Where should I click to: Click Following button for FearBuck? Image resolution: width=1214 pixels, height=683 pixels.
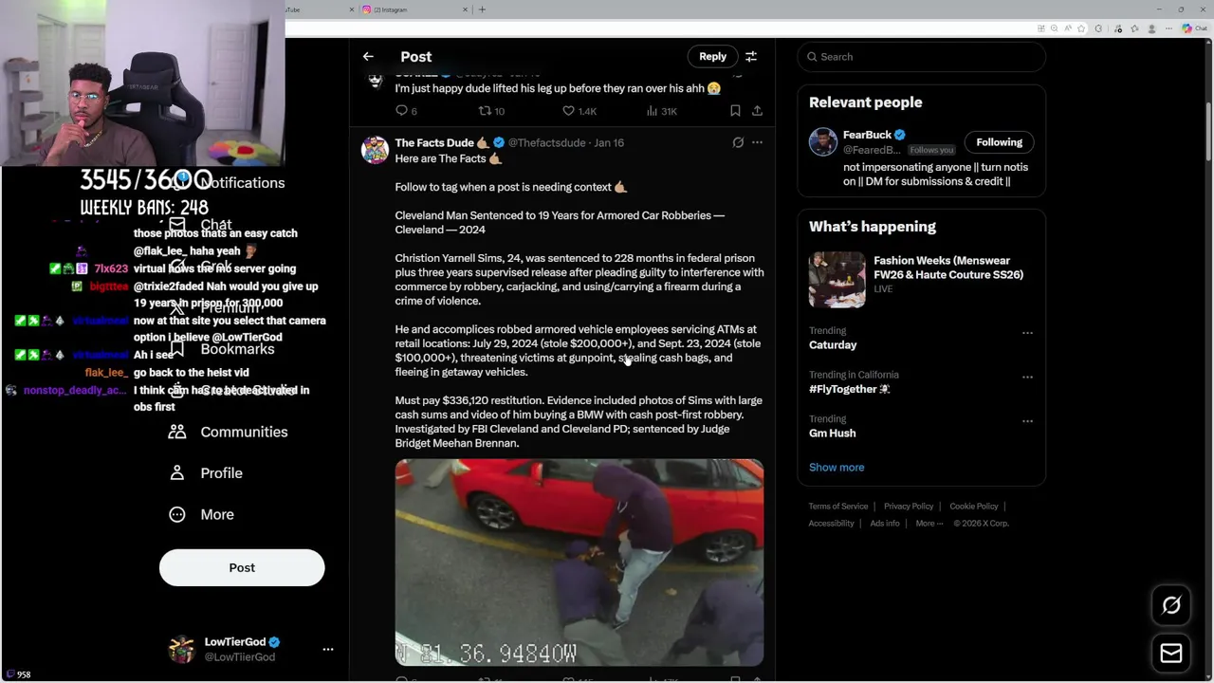[x=999, y=142]
